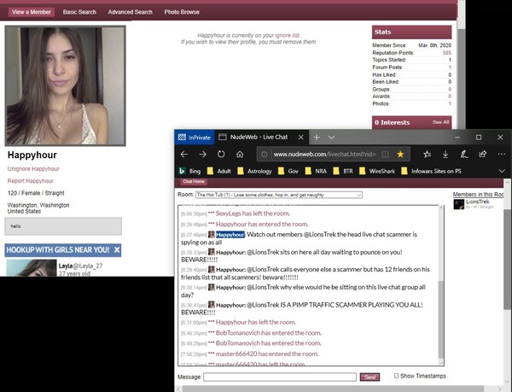This screenshot has width=512, height=392.
Task: Click the yellow favorites star
Action: pos(400,155)
